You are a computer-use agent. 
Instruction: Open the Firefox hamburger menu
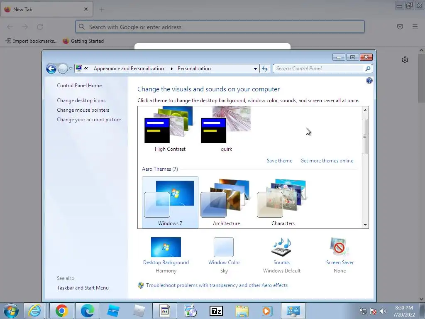coord(415,27)
